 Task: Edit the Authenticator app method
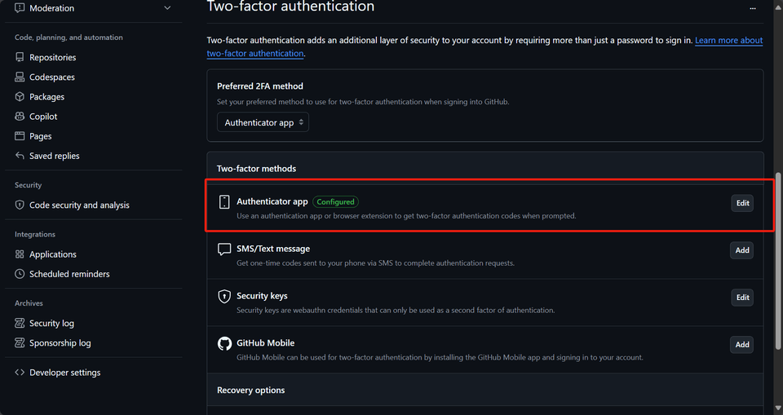coord(742,203)
